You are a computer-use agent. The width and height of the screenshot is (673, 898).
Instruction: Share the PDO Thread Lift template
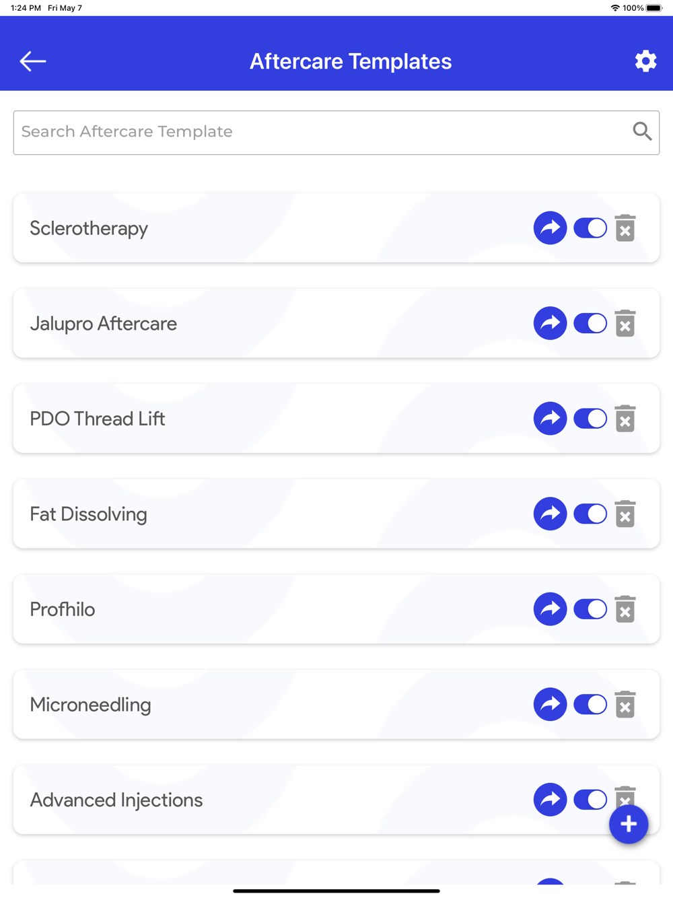tap(550, 419)
